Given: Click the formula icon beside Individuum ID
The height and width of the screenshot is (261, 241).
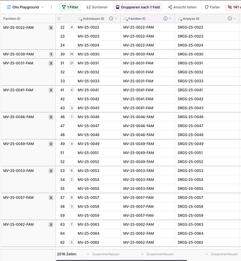Looking at the screenshot, I should coord(80,19).
